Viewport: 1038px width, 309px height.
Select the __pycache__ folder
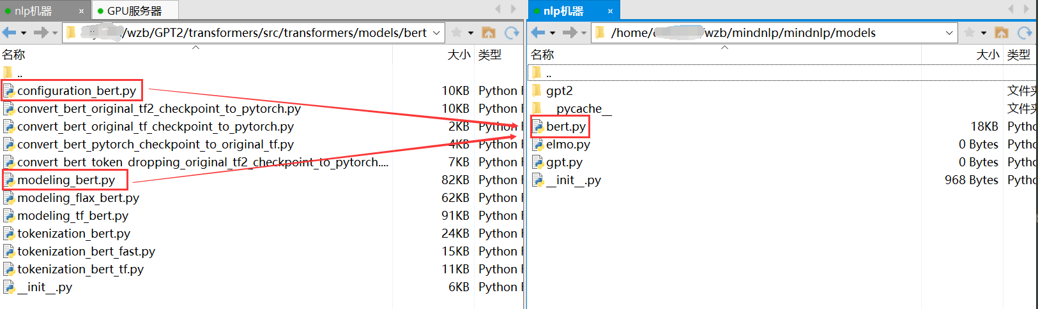click(x=578, y=109)
